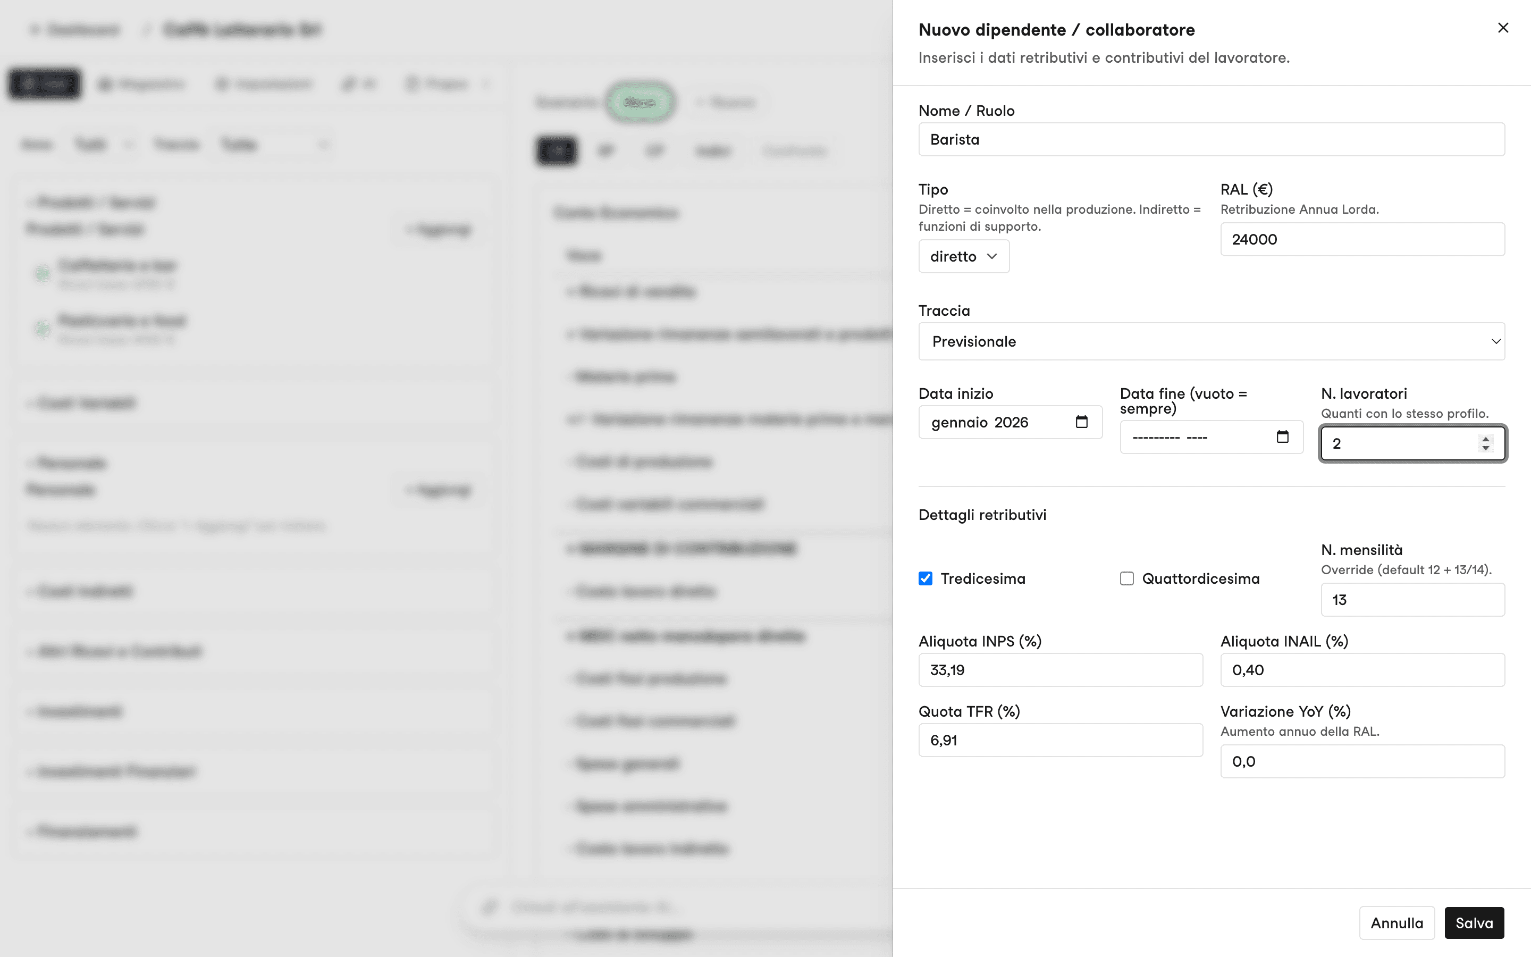The width and height of the screenshot is (1531, 957).
Task: Click the Dettagli retributivi heading text
Action: point(982,515)
